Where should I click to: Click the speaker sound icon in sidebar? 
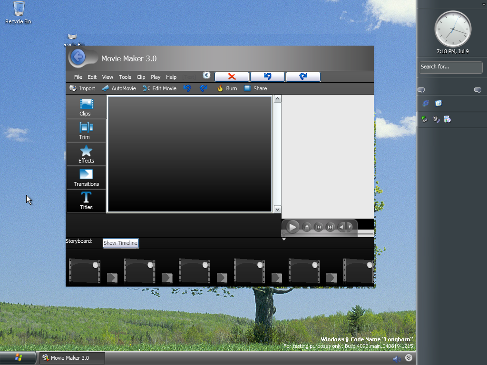click(436, 119)
